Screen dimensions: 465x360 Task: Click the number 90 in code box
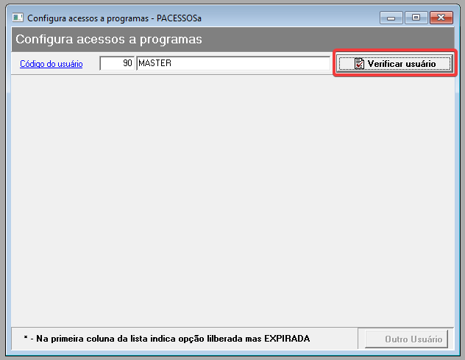pos(127,63)
